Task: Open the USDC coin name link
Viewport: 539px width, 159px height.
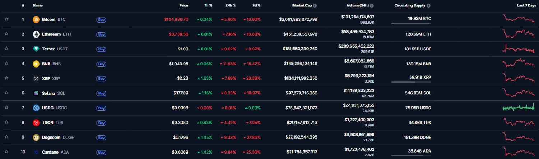Action: (48, 108)
